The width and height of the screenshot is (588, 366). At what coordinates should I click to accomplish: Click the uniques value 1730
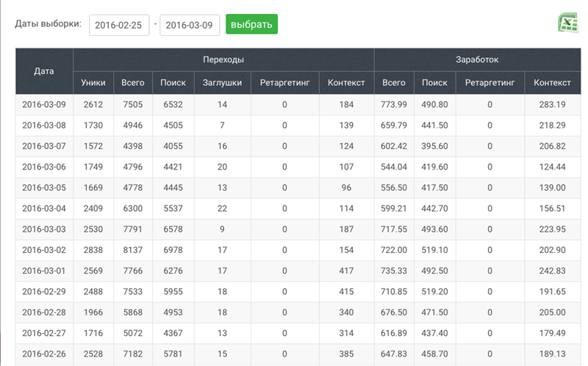point(93,125)
